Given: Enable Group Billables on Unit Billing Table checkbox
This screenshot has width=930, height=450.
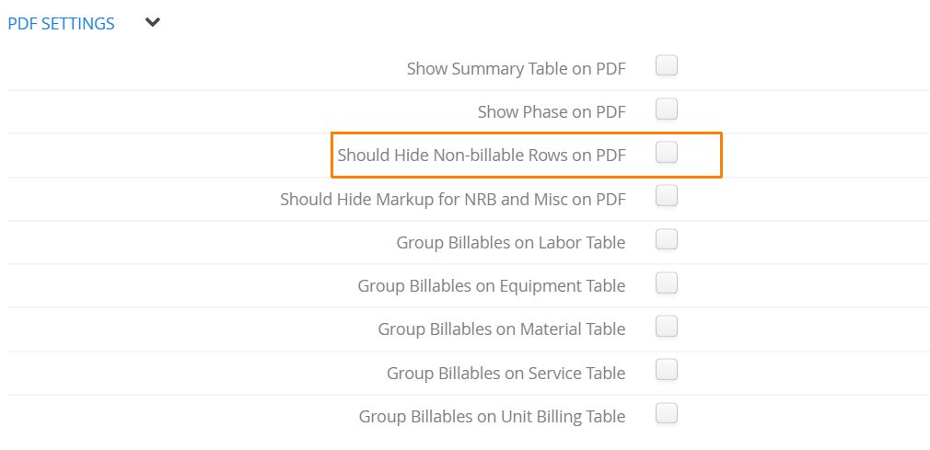Looking at the screenshot, I should (666, 414).
